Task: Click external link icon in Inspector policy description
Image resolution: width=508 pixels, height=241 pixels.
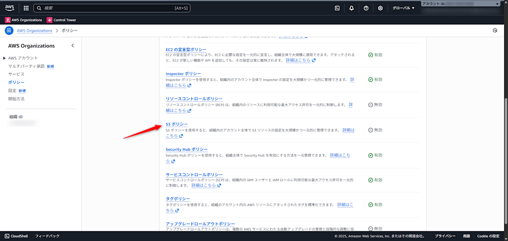Action: click(189, 85)
